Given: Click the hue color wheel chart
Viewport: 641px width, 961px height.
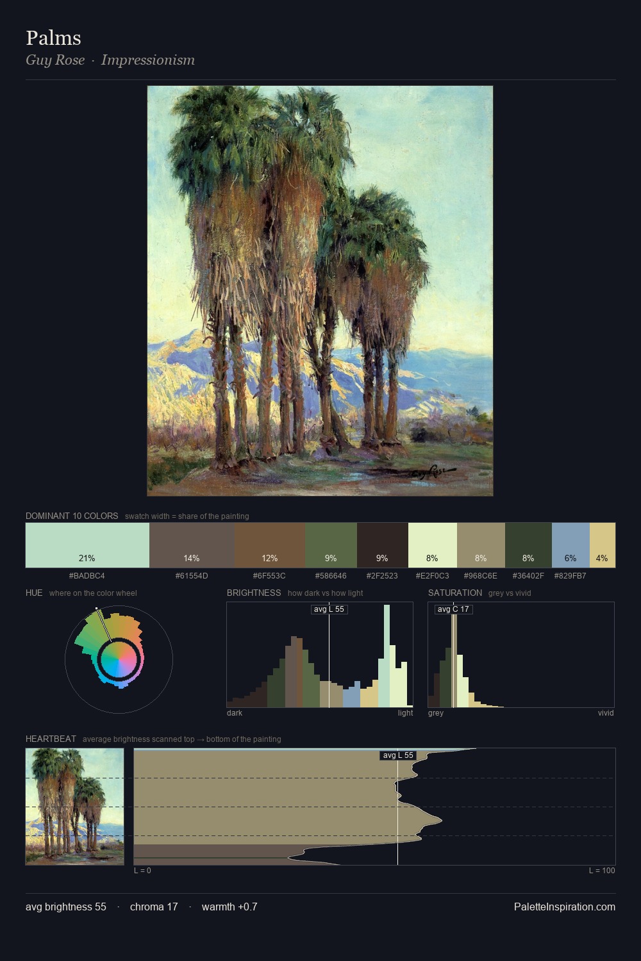Looking at the screenshot, I should click(119, 659).
